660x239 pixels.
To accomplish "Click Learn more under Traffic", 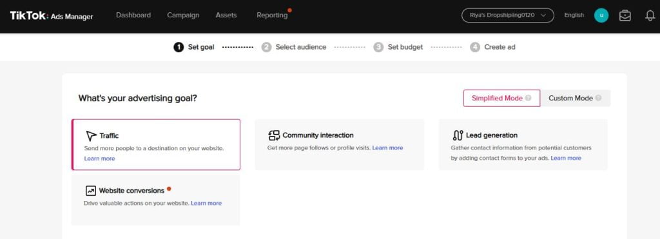I will [99, 158].
